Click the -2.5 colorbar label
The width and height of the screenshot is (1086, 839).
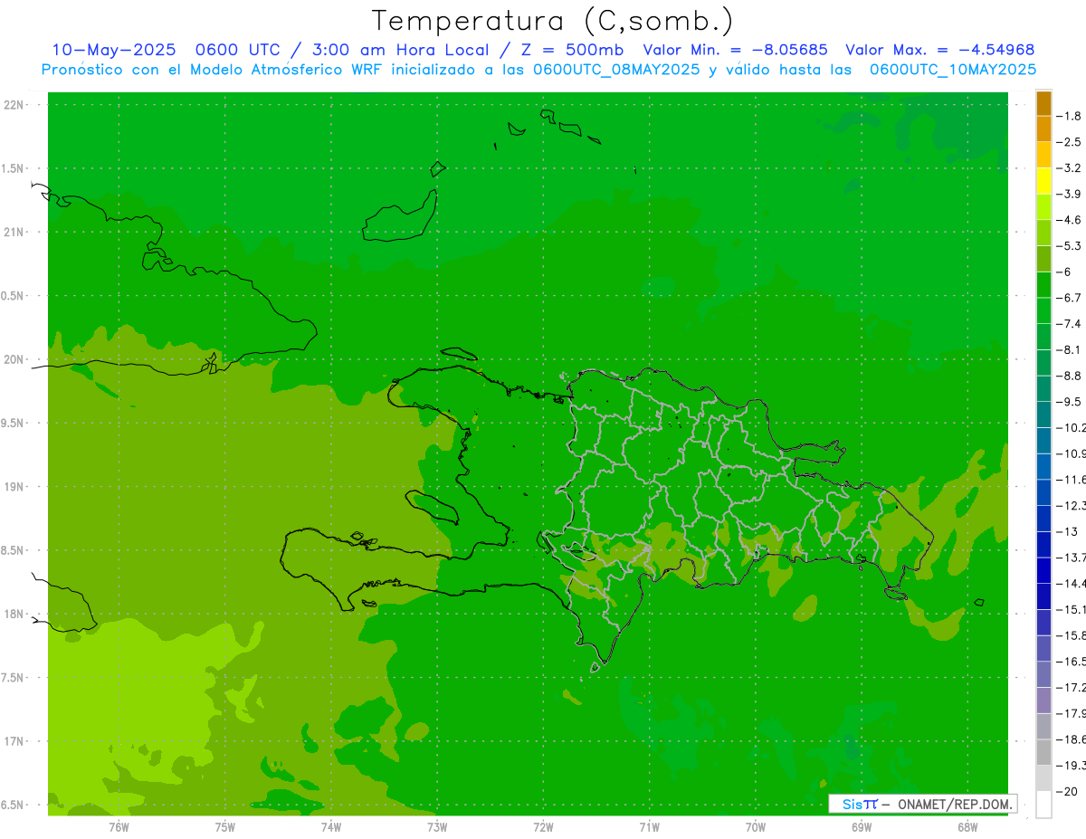click(x=1071, y=142)
